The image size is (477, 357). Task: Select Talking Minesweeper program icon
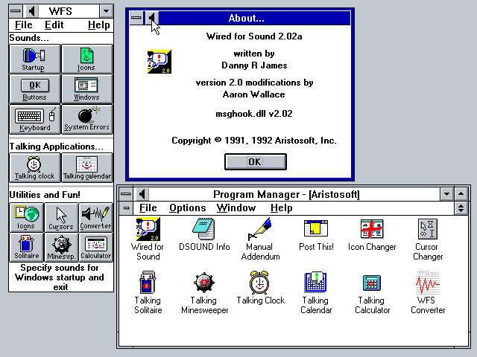tap(204, 283)
